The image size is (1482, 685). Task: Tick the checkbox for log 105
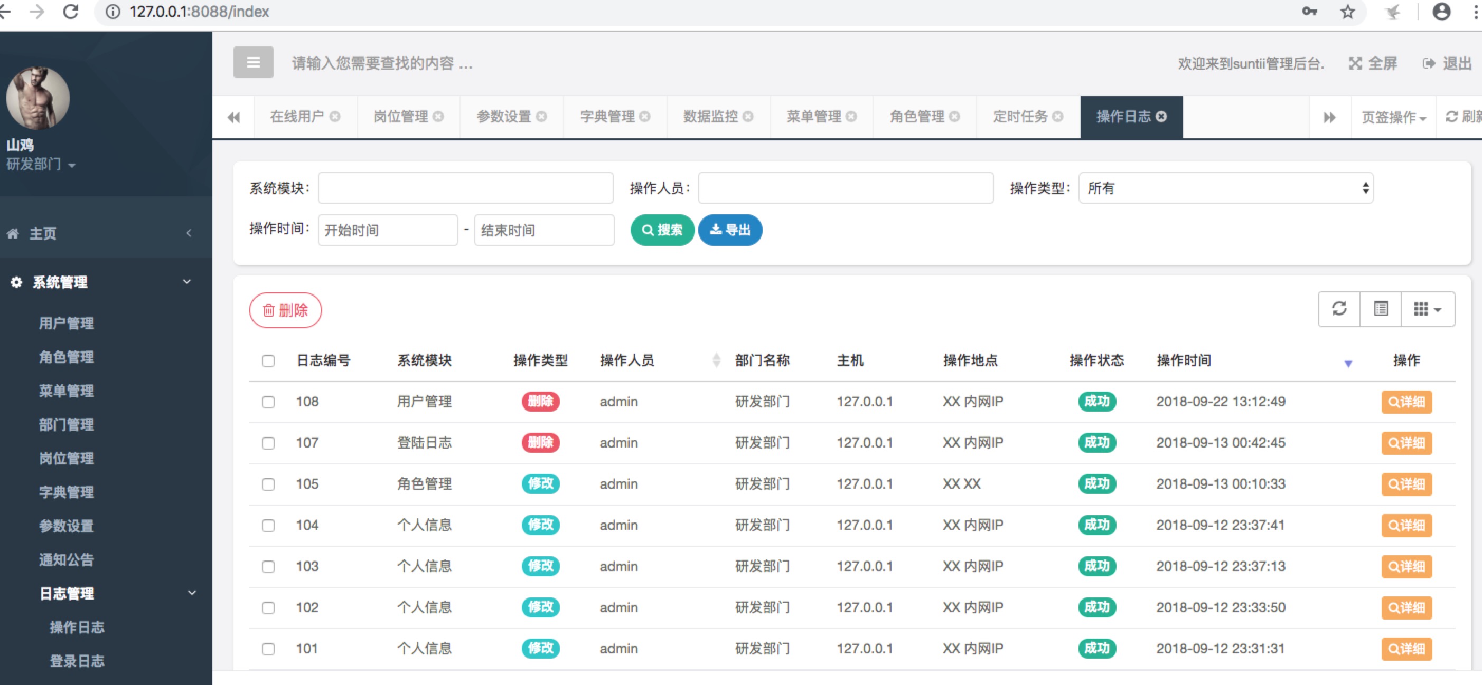[x=268, y=484]
